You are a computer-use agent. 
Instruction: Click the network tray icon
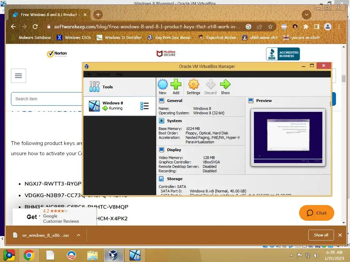point(308,256)
